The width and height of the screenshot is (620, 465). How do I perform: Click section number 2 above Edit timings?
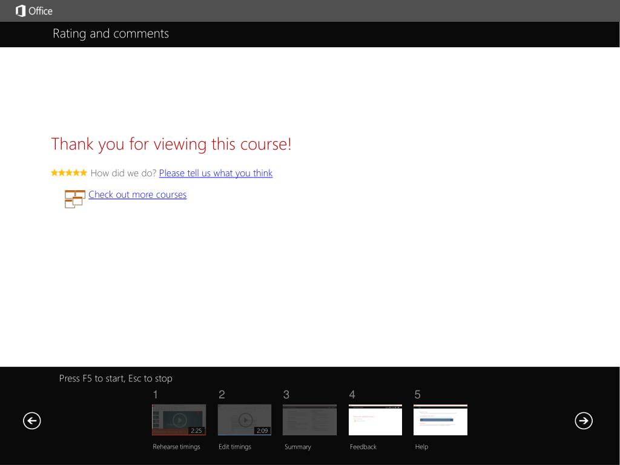click(222, 395)
